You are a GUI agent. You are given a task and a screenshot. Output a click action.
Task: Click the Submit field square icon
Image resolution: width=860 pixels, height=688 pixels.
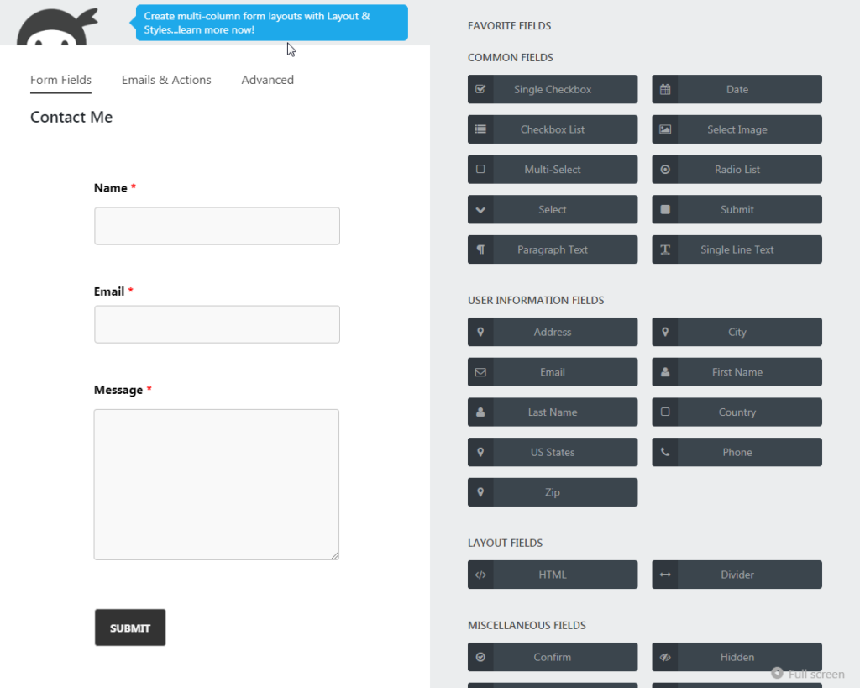click(665, 209)
